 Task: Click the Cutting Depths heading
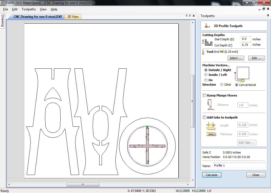coord(214,35)
